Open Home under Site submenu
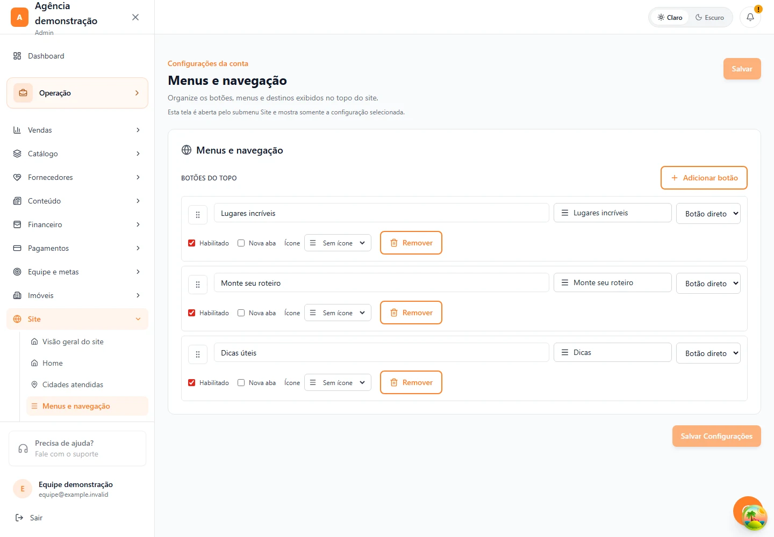Viewport: 774px width, 537px height. click(x=87, y=363)
